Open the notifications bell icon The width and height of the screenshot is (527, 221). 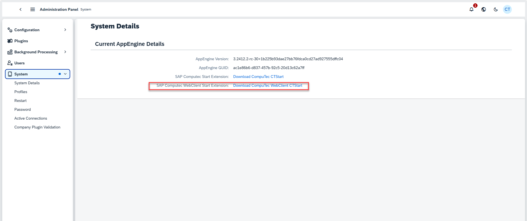click(x=471, y=9)
